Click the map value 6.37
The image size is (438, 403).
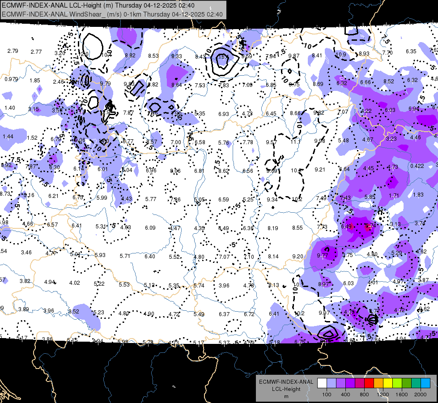point(224,314)
